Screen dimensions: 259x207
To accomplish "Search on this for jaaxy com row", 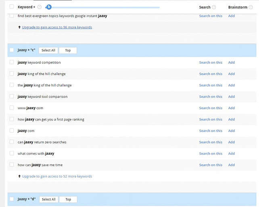I will 211,130.
